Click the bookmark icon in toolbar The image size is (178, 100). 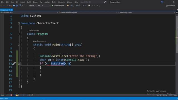89,6
